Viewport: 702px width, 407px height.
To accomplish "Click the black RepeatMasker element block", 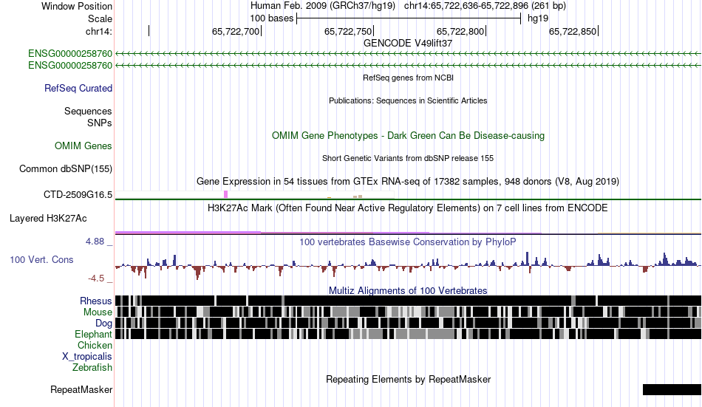I will click(672, 389).
